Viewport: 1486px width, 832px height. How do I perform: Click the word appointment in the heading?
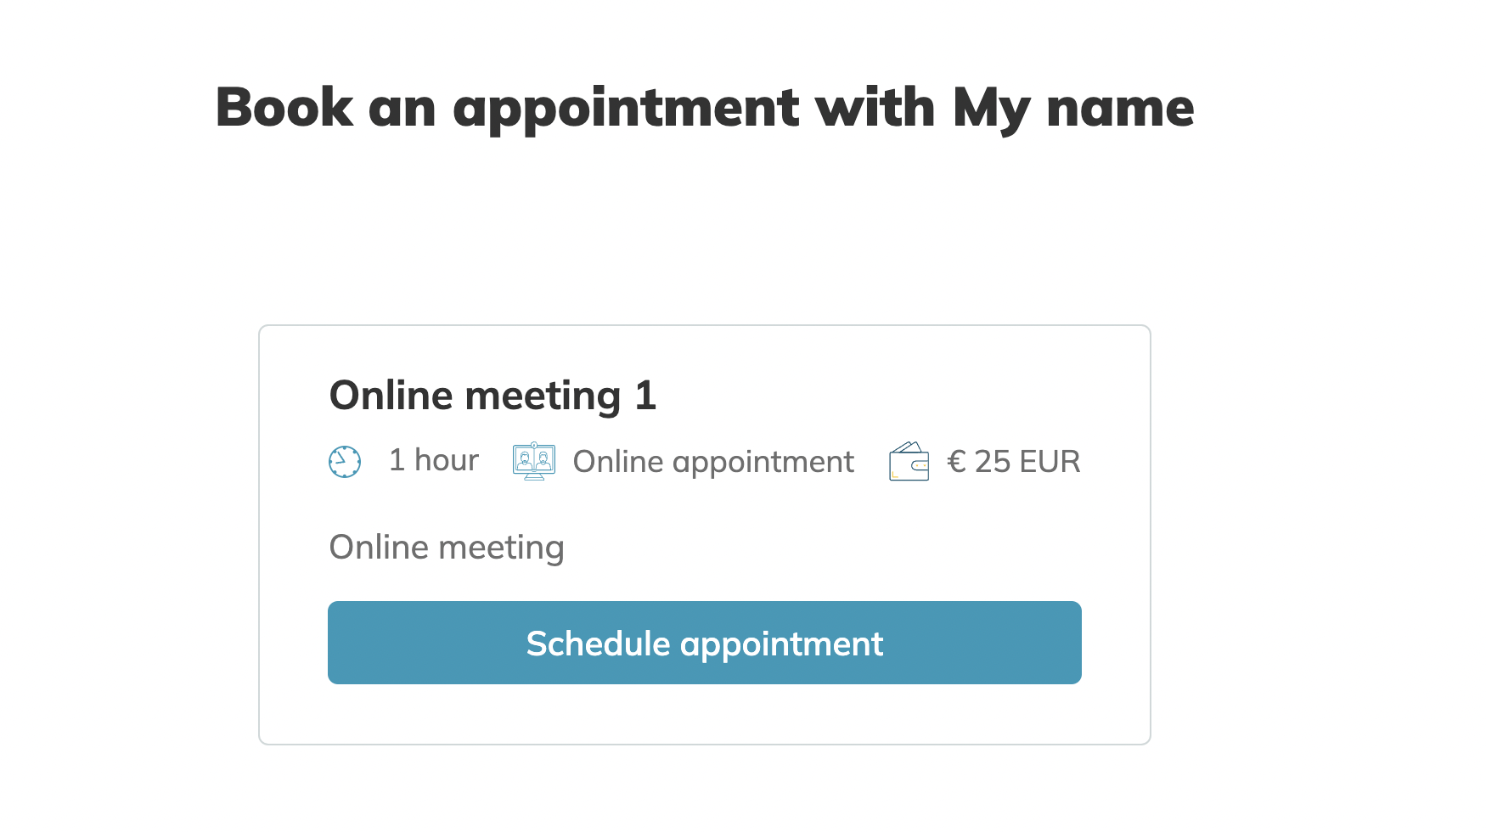626,108
